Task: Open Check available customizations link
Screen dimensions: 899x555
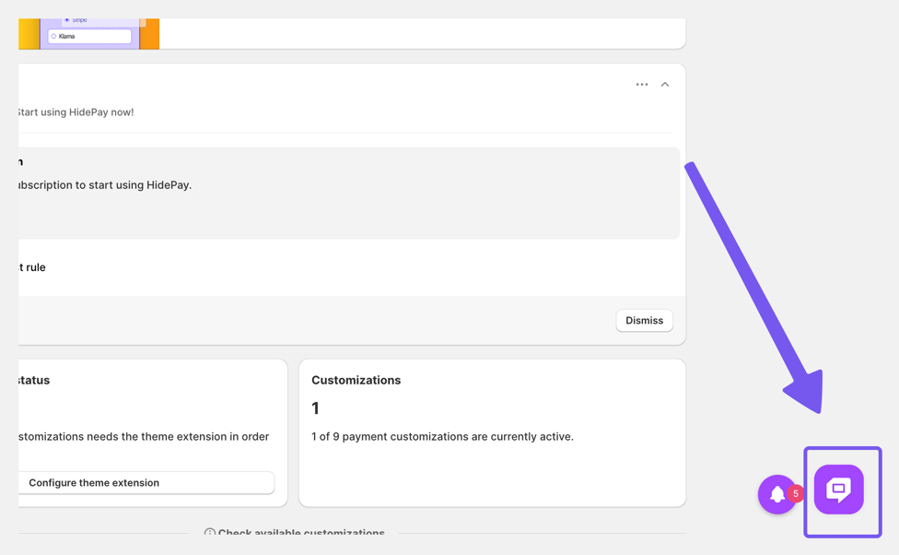Action: 301,534
